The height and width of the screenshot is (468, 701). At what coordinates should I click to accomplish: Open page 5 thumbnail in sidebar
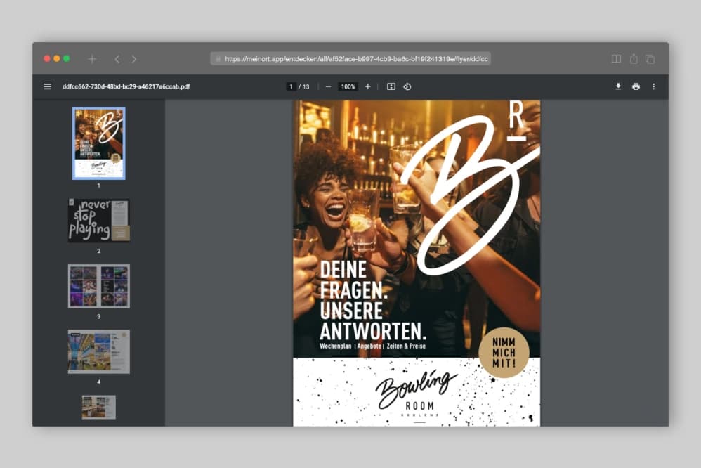tap(99, 407)
